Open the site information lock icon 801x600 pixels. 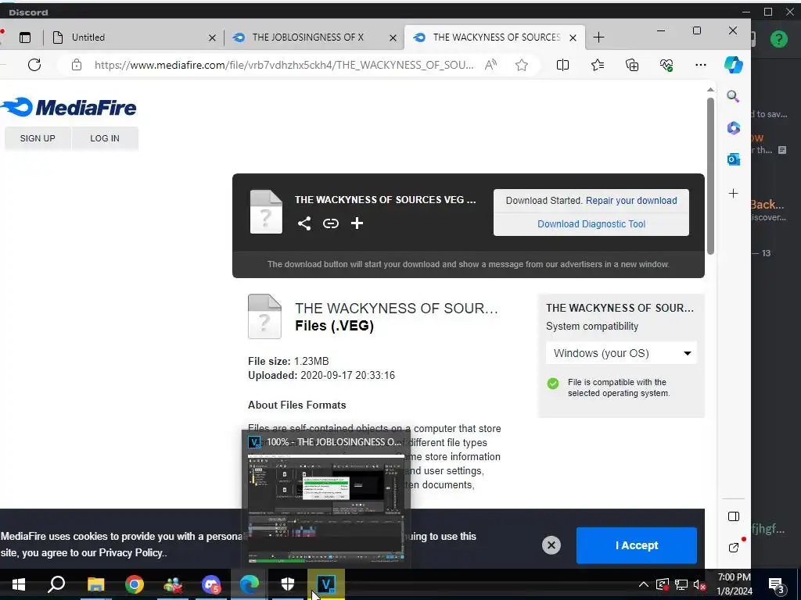point(76,65)
